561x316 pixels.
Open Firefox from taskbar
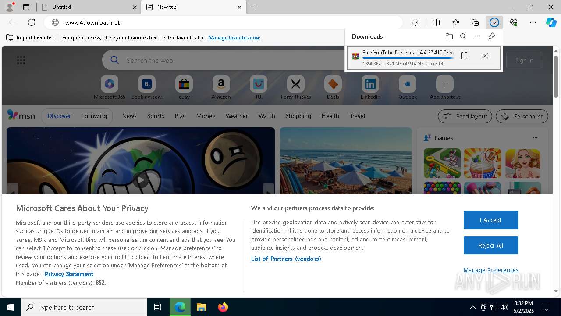pyautogui.click(x=223, y=307)
